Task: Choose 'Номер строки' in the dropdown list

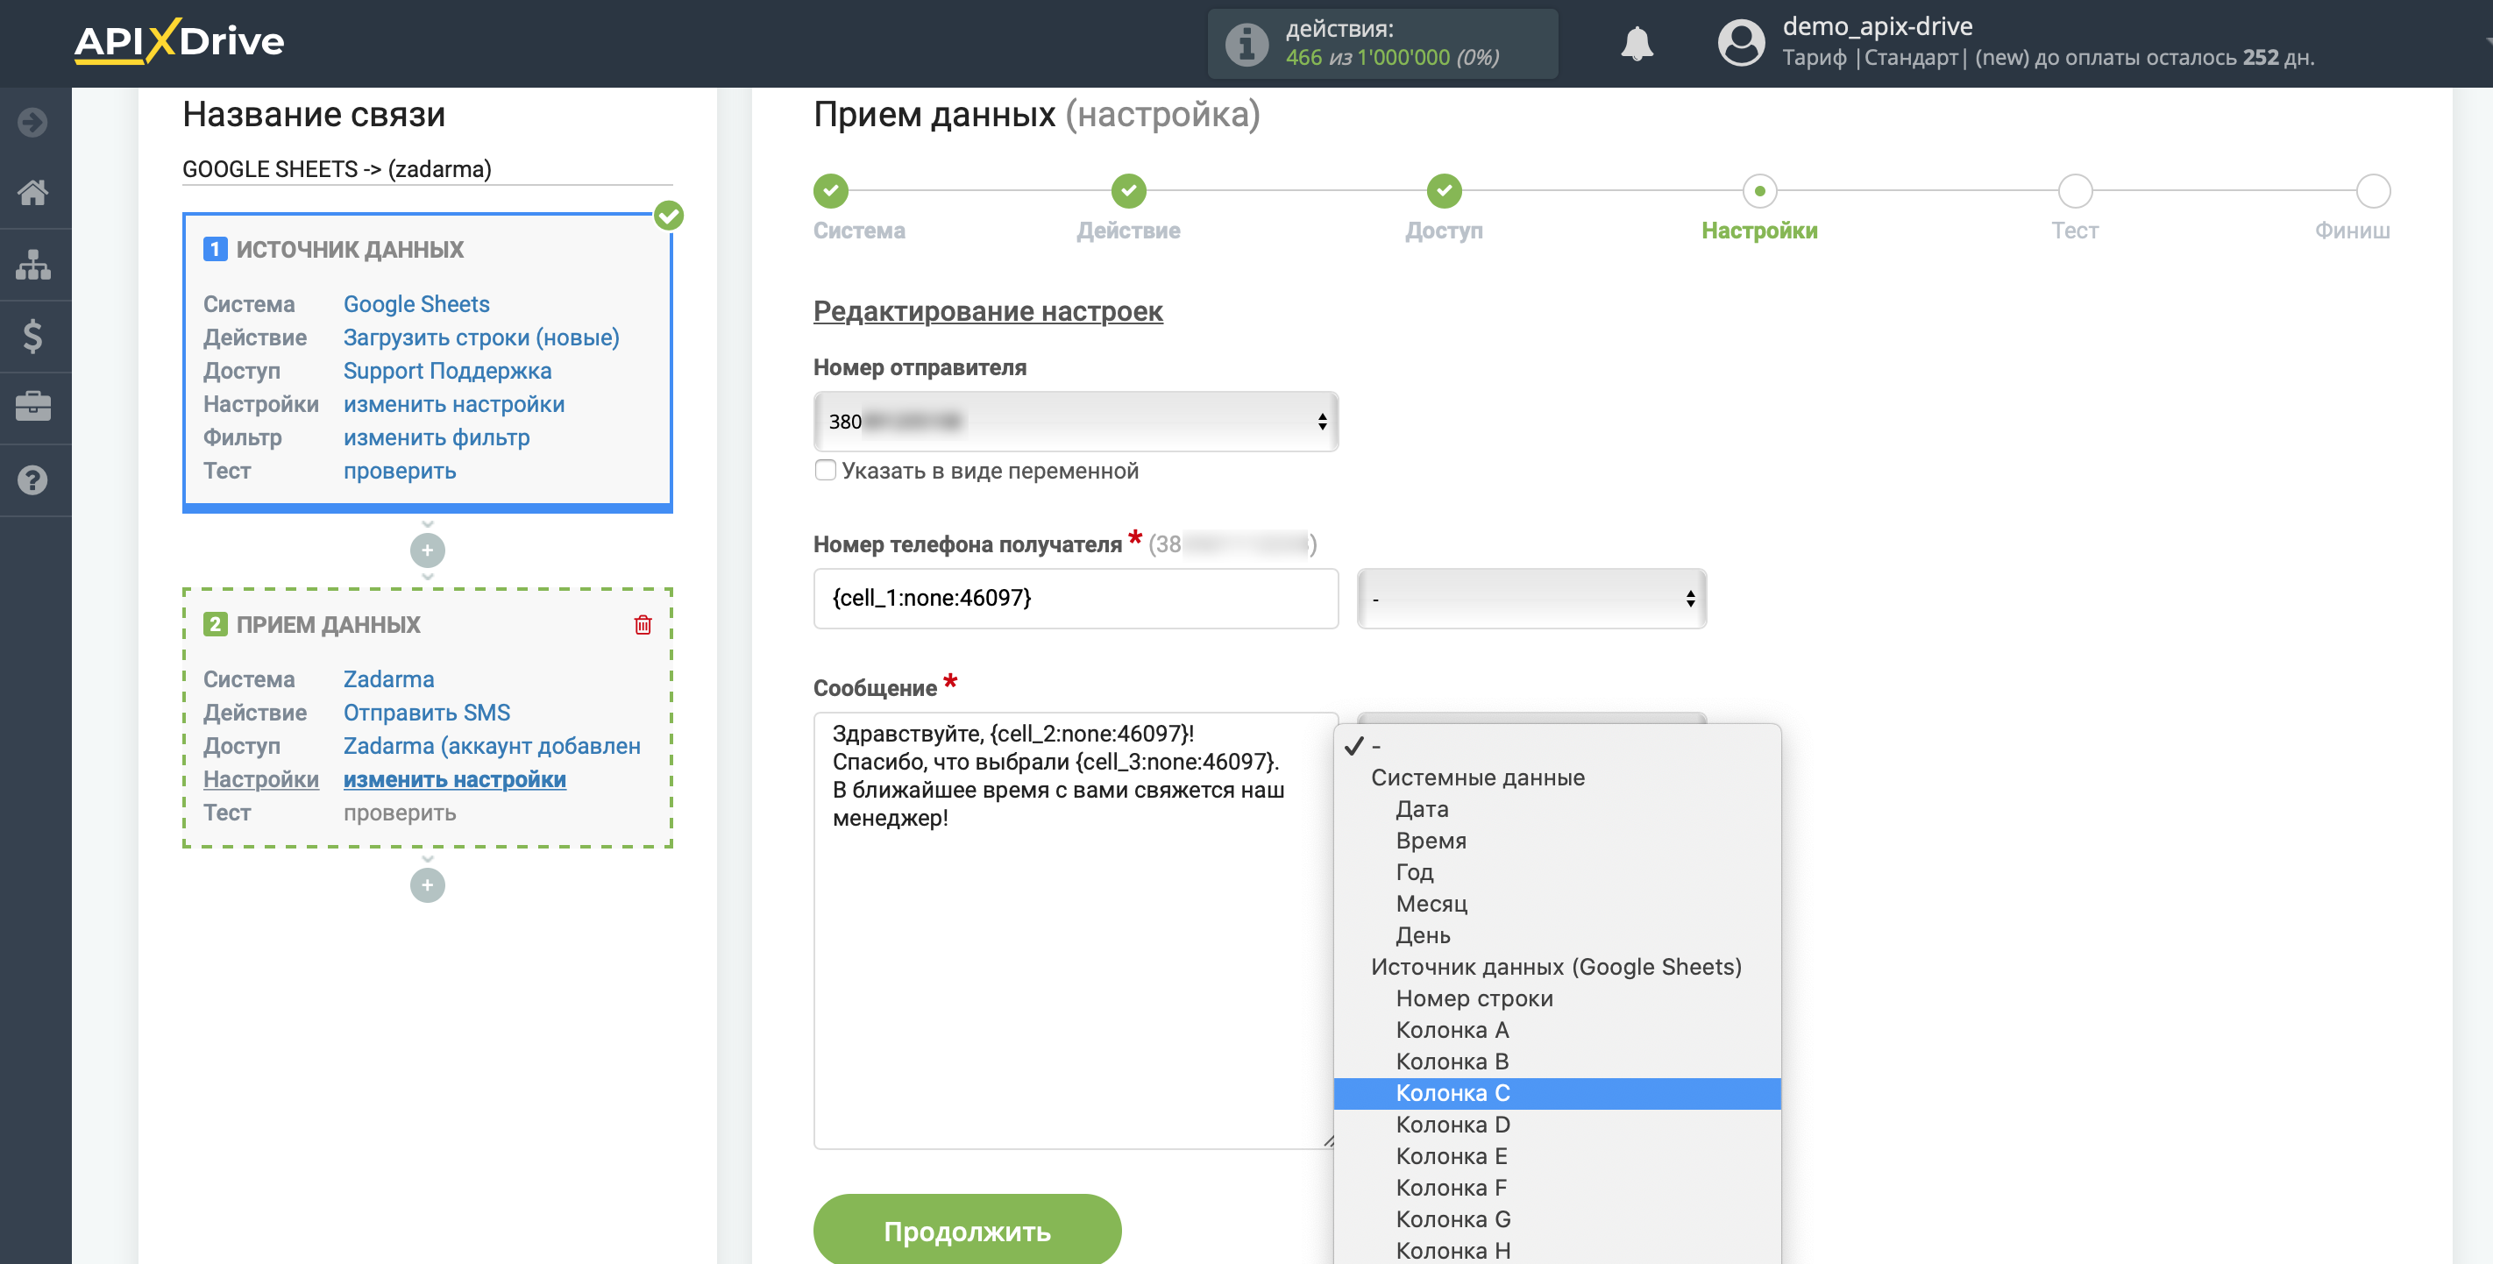Action: tap(1556, 998)
